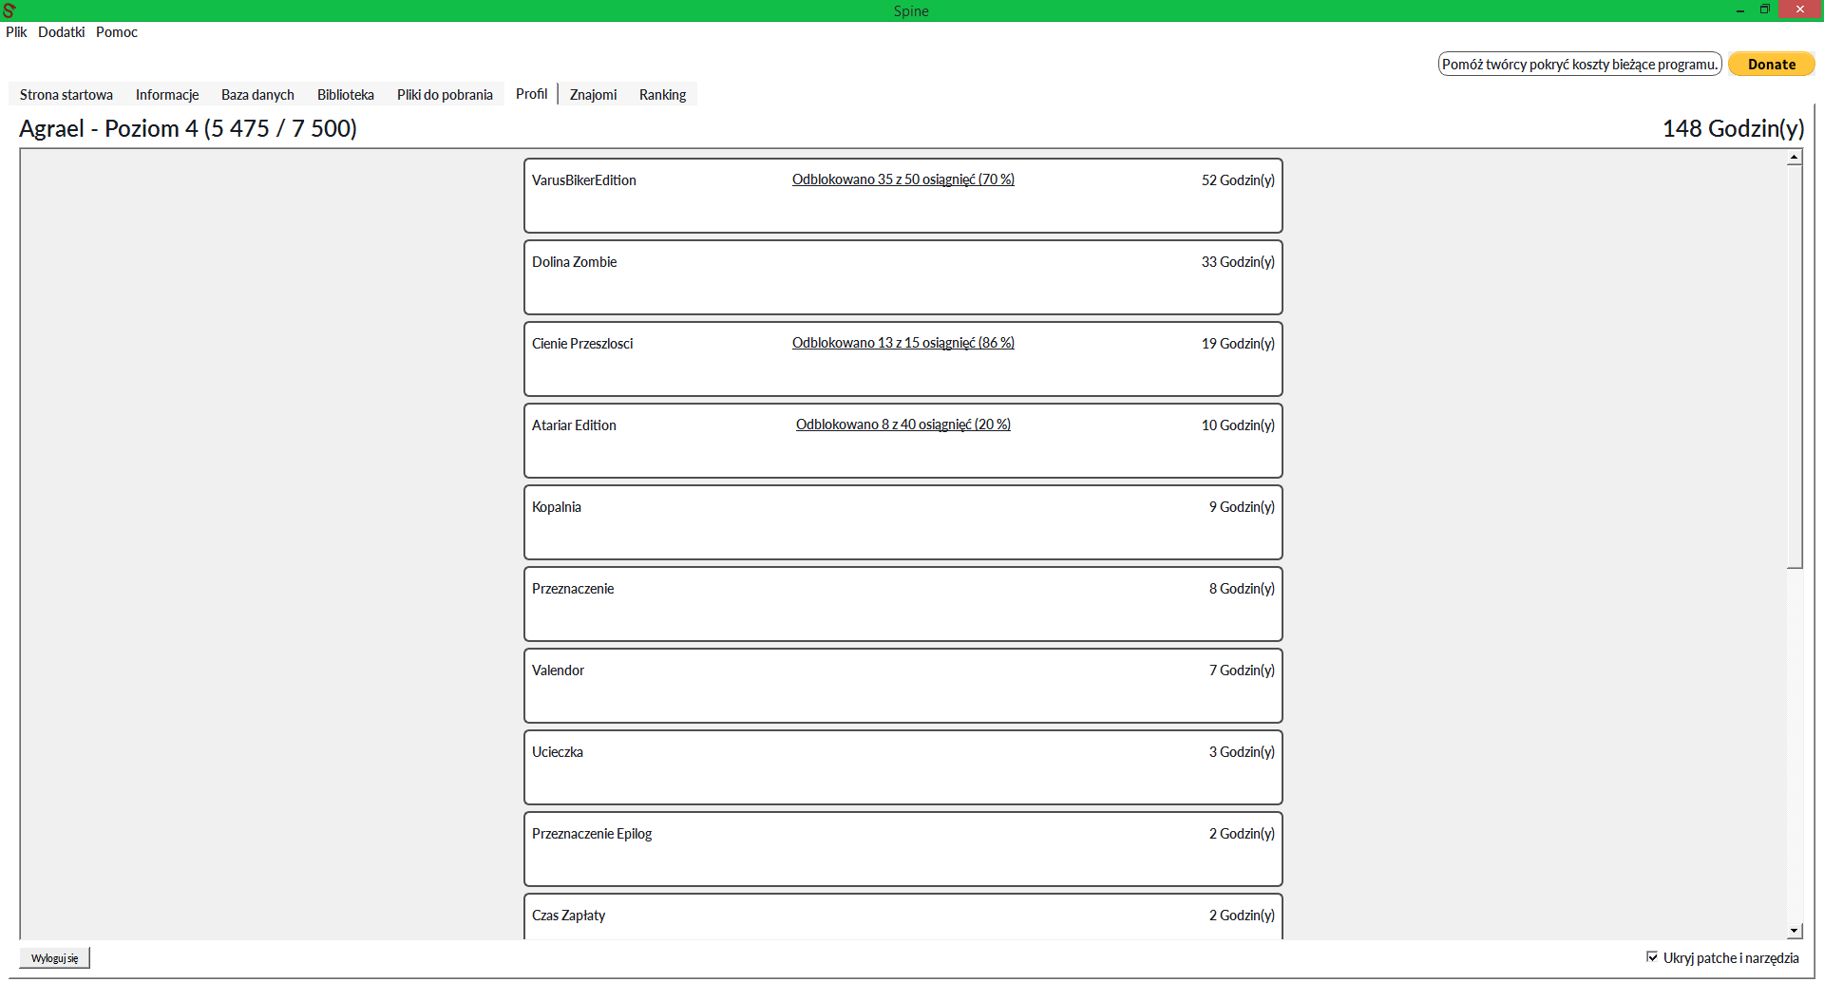This screenshot has width=1824, height=982.
Task: Click the Wyloguj się button
Action: [54, 958]
